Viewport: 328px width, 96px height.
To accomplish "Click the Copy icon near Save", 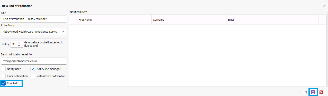I will [x=305, y=92].
